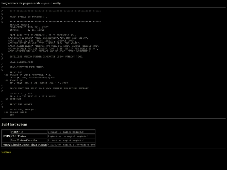Click the IR = 1 + INT(RAND(0)...) line
The height and width of the screenshot is (170, 227).
(x=33, y=97)
